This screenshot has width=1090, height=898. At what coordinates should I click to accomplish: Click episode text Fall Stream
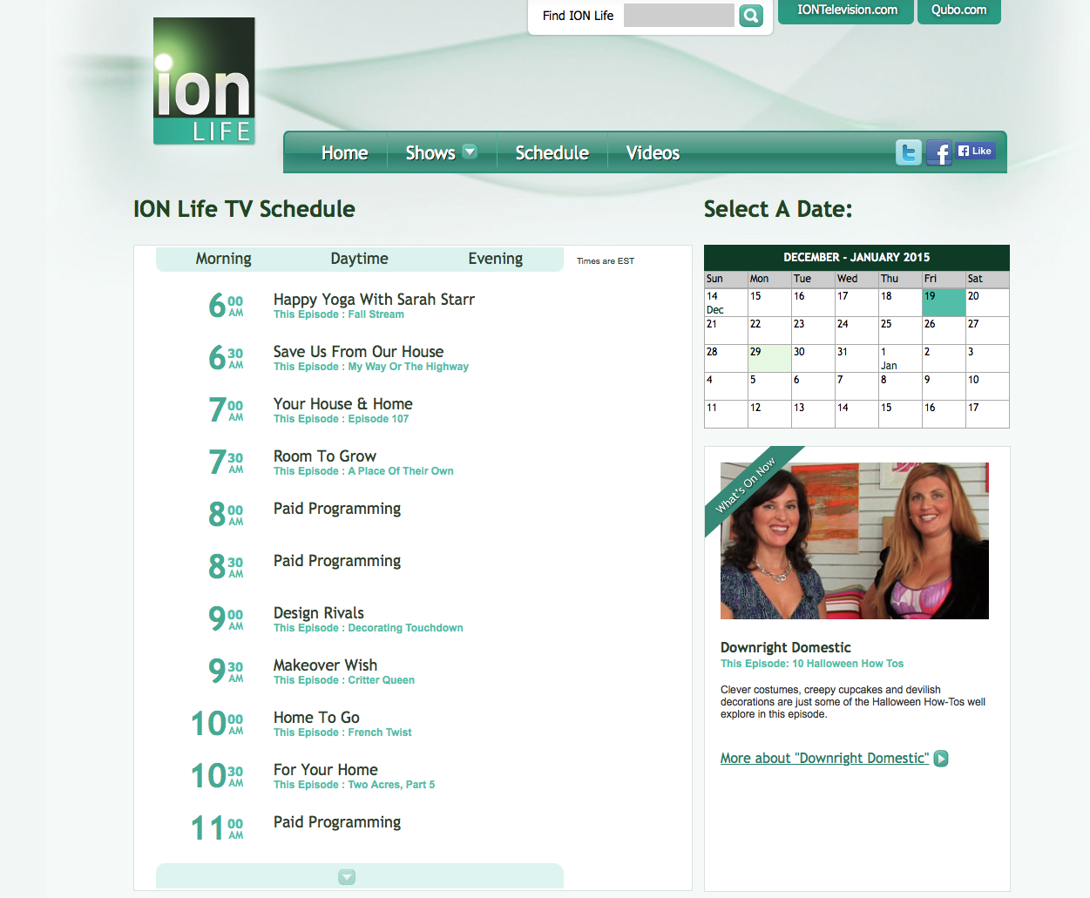[376, 314]
